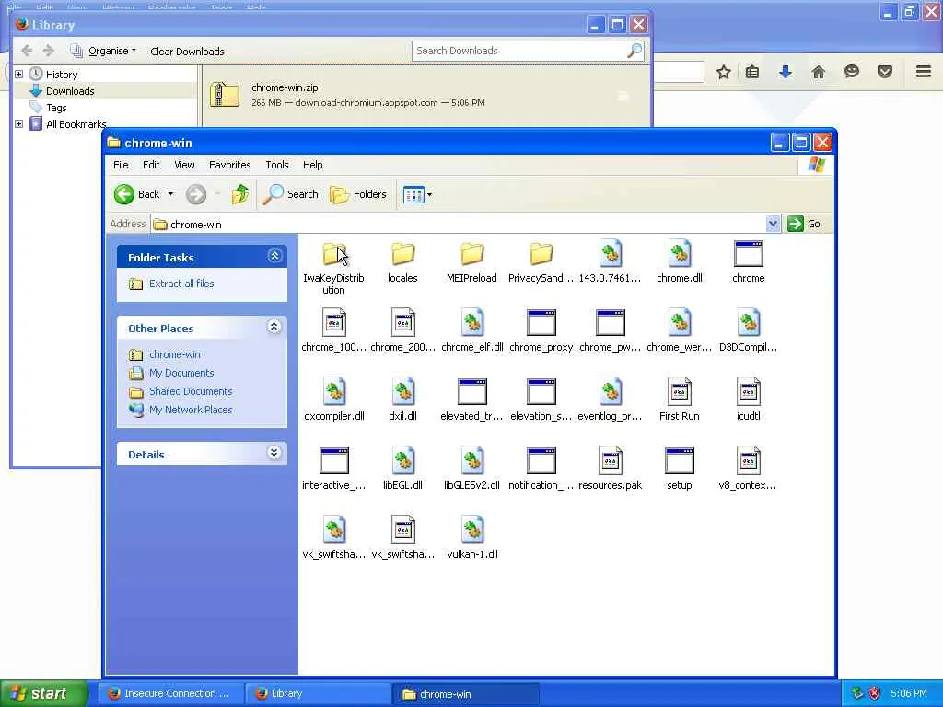
Task: Expand All Bookmarks in Library tree
Action: click(x=18, y=124)
